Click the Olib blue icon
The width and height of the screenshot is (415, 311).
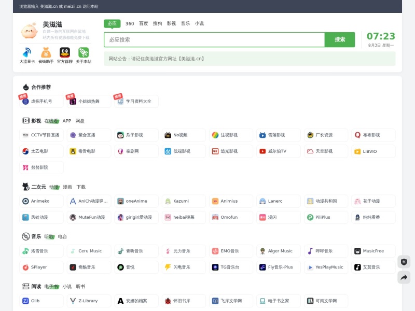tap(25, 301)
